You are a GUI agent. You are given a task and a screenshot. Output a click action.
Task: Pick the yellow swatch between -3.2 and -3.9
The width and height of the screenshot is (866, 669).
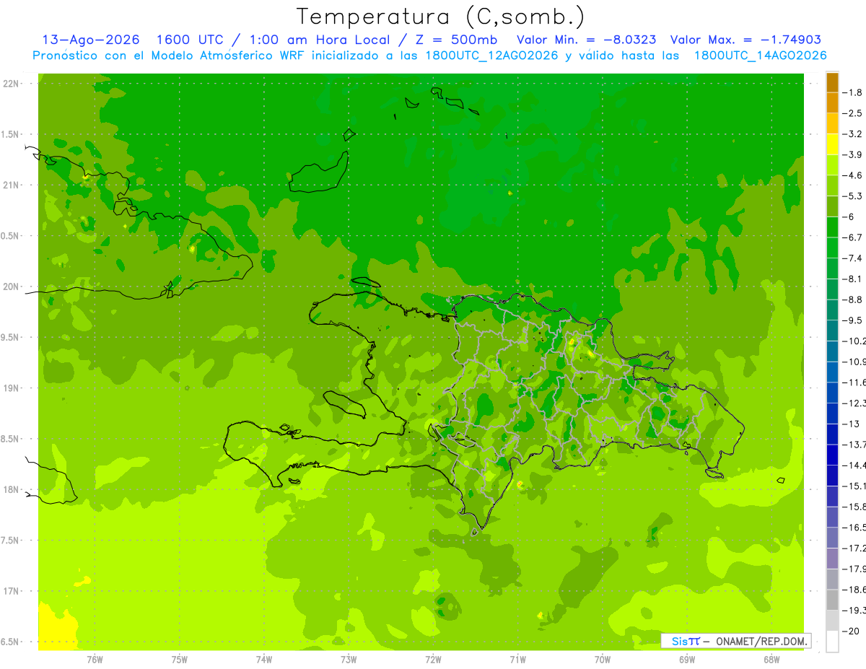[x=832, y=144]
